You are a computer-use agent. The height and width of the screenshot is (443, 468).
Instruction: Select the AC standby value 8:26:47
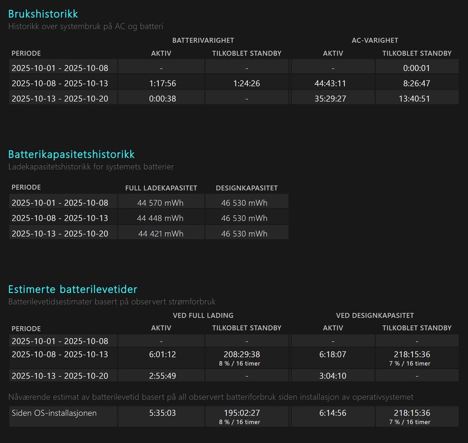point(416,83)
